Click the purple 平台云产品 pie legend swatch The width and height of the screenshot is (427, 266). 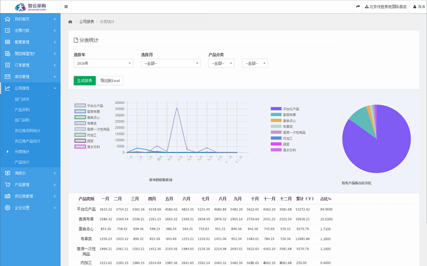[x=276, y=109]
